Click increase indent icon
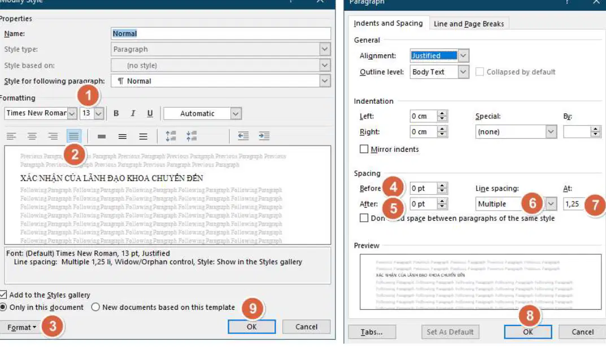This screenshot has height=347, width=606. (264, 136)
